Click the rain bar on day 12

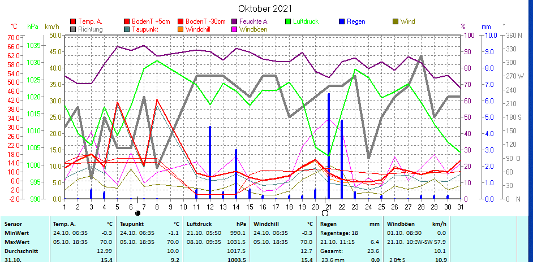click(210, 162)
